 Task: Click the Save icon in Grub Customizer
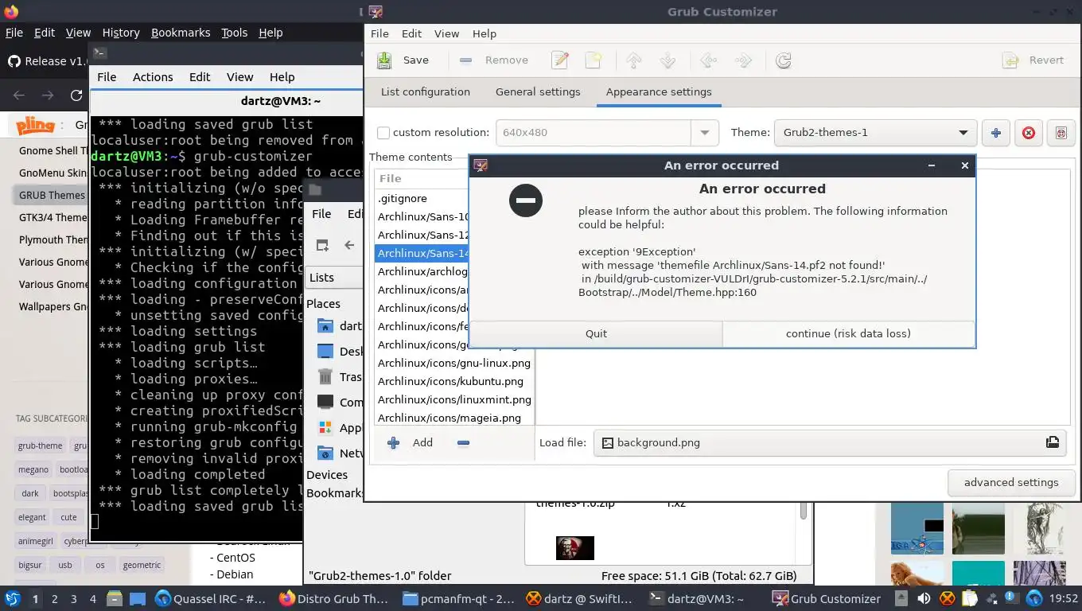click(x=384, y=60)
